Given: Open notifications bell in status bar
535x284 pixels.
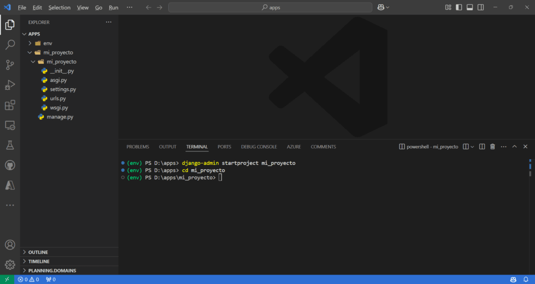Looking at the screenshot, I should pyautogui.click(x=526, y=280).
